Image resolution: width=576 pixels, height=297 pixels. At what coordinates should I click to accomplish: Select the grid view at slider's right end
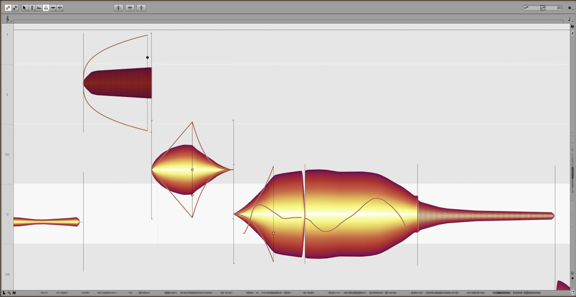(x=559, y=8)
